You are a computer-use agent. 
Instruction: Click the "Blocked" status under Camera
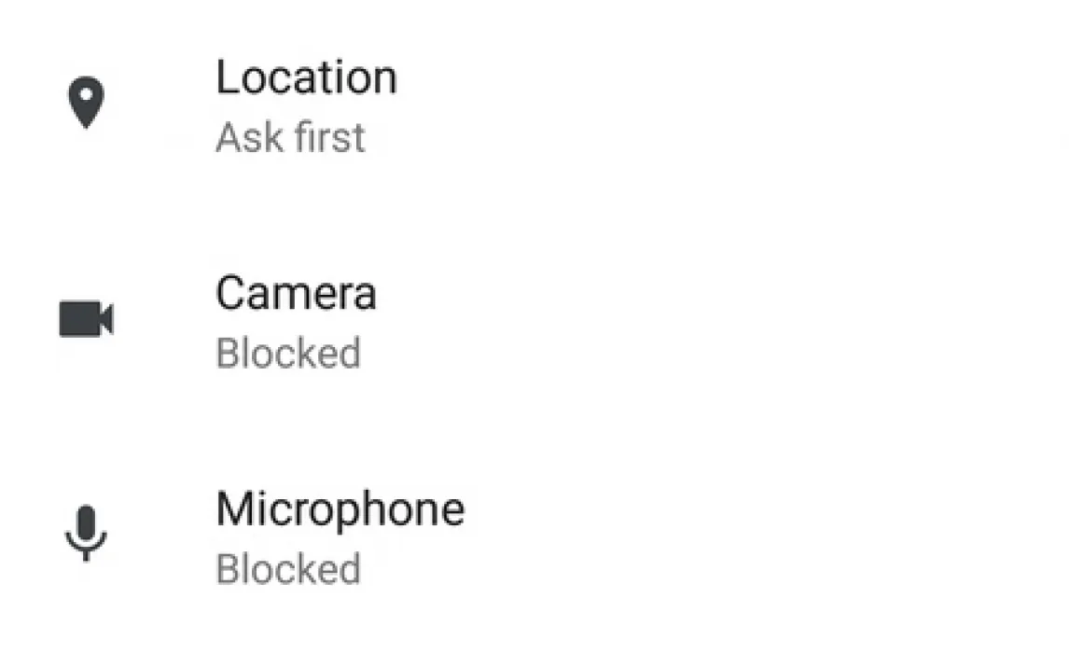click(x=288, y=354)
